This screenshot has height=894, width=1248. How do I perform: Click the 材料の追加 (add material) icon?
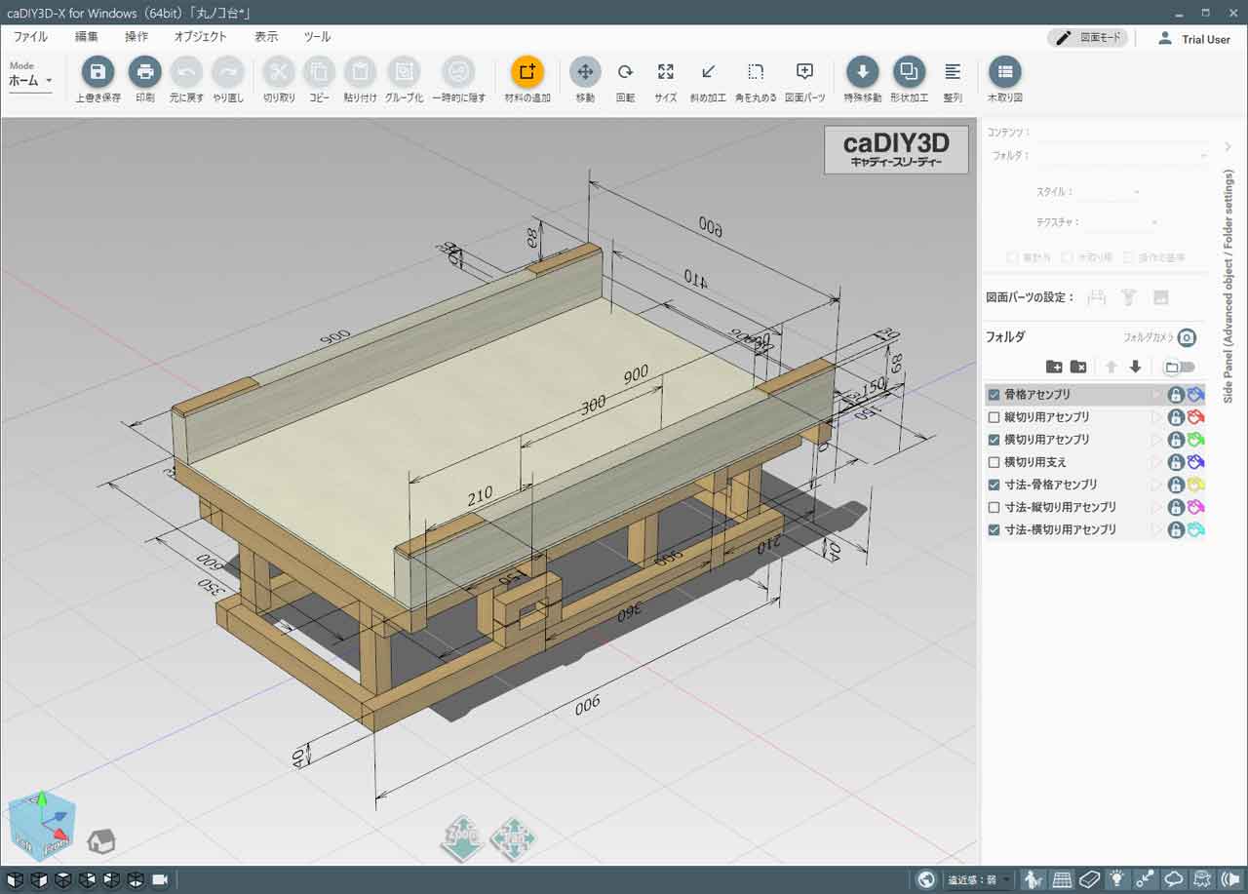point(526,72)
